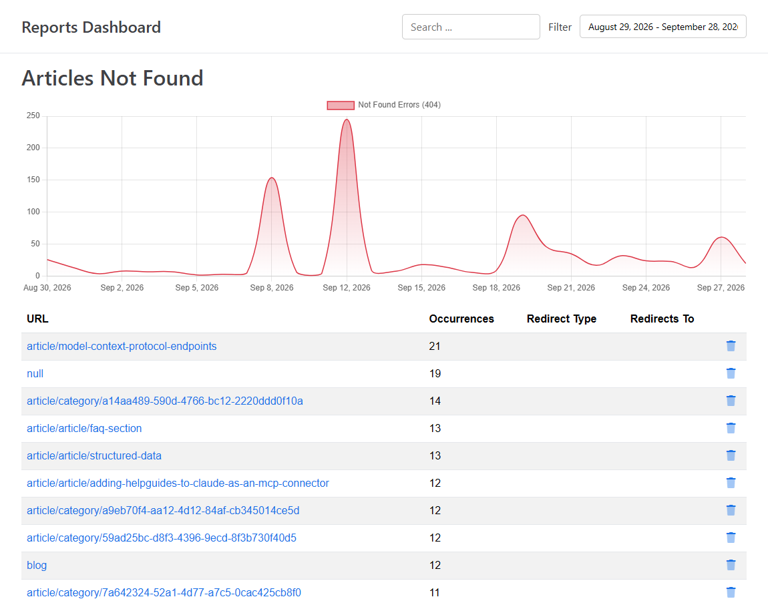Open category a9eb70f4-aa12-4d12 link
Viewport: 768px width, 601px height.
pos(163,511)
